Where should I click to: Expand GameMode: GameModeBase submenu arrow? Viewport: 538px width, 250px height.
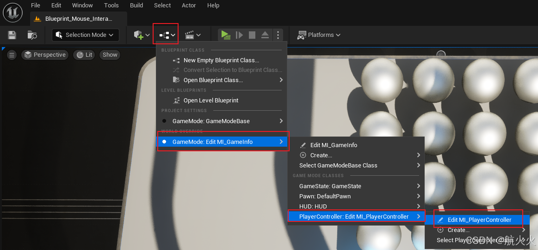[x=281, y=121]
